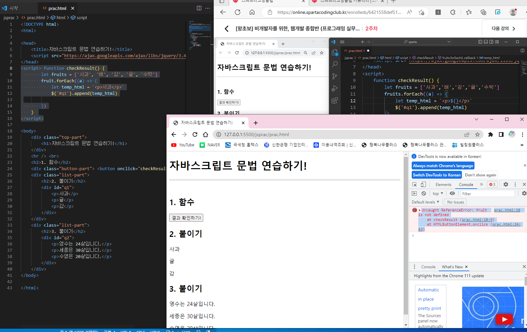
Task: Open Source Control in the video's VS Code
Action: [335, 76]
